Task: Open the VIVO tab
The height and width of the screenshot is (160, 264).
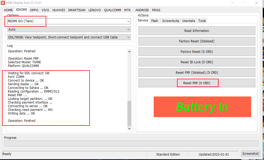Action: pyautogui.click(x=45, y=10)
